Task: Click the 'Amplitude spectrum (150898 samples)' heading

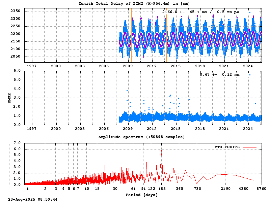Action: click(141, 137)
